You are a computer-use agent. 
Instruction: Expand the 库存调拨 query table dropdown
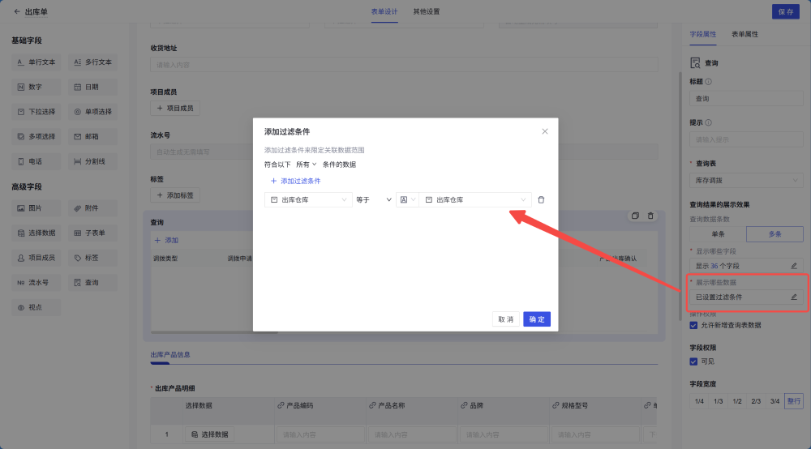746,180
